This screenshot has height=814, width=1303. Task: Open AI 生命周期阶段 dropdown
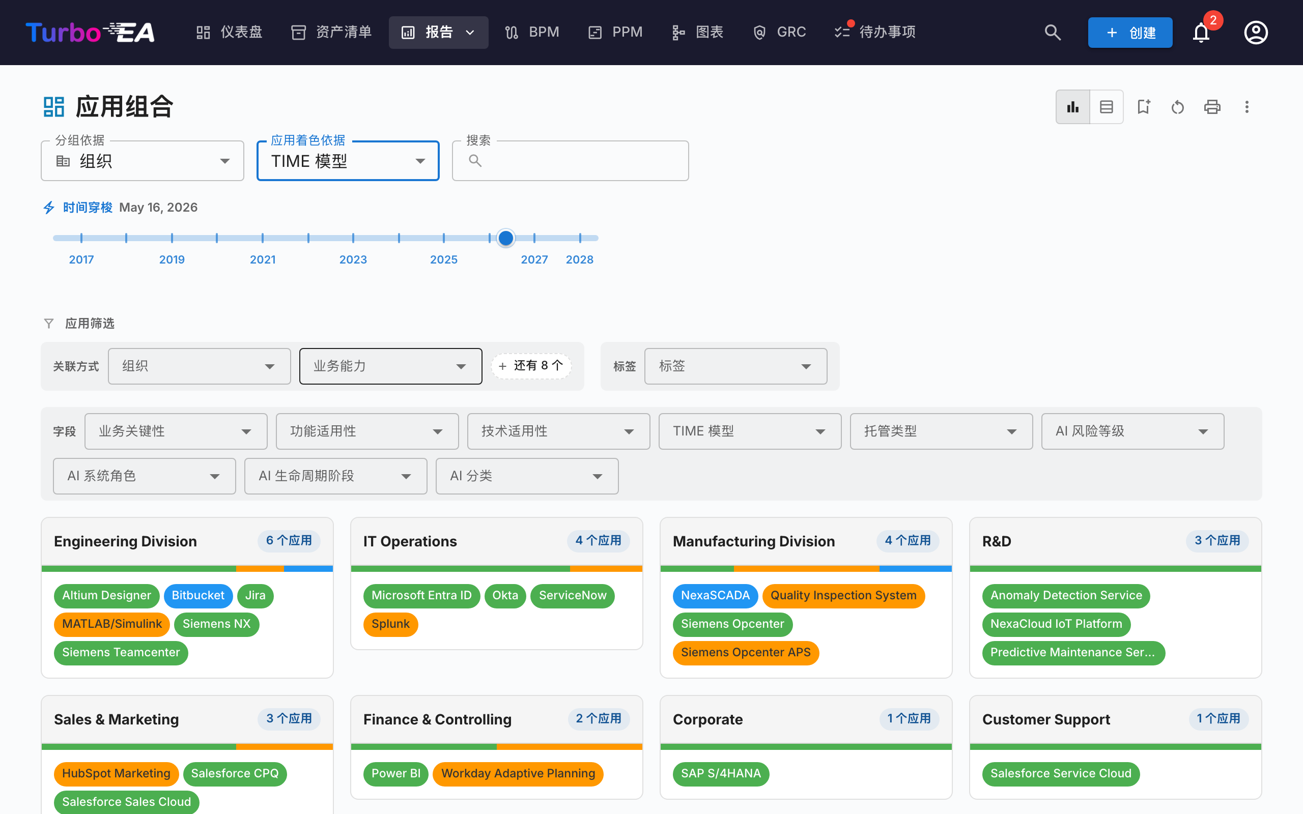pos(335,476)
